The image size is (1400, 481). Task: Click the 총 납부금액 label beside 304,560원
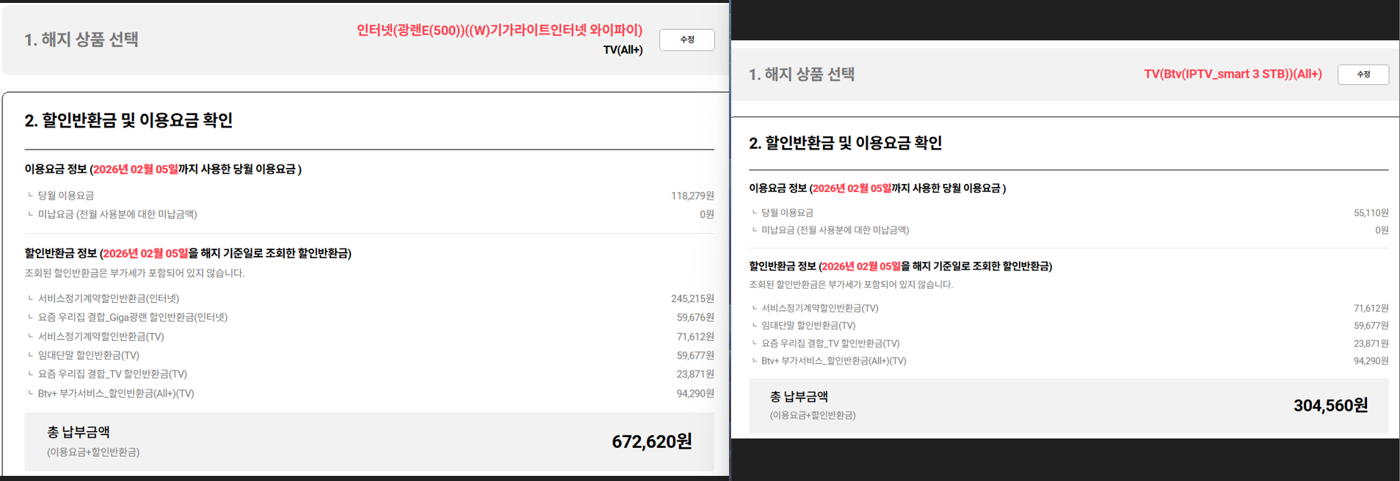tap(799, 397)
